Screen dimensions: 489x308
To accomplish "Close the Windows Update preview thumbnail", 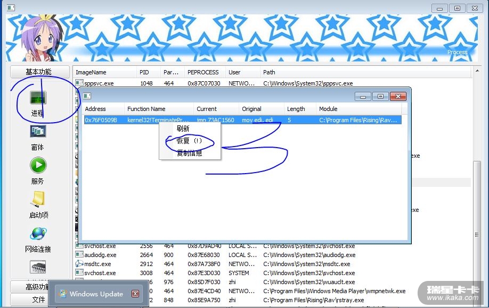I will 135,294.
